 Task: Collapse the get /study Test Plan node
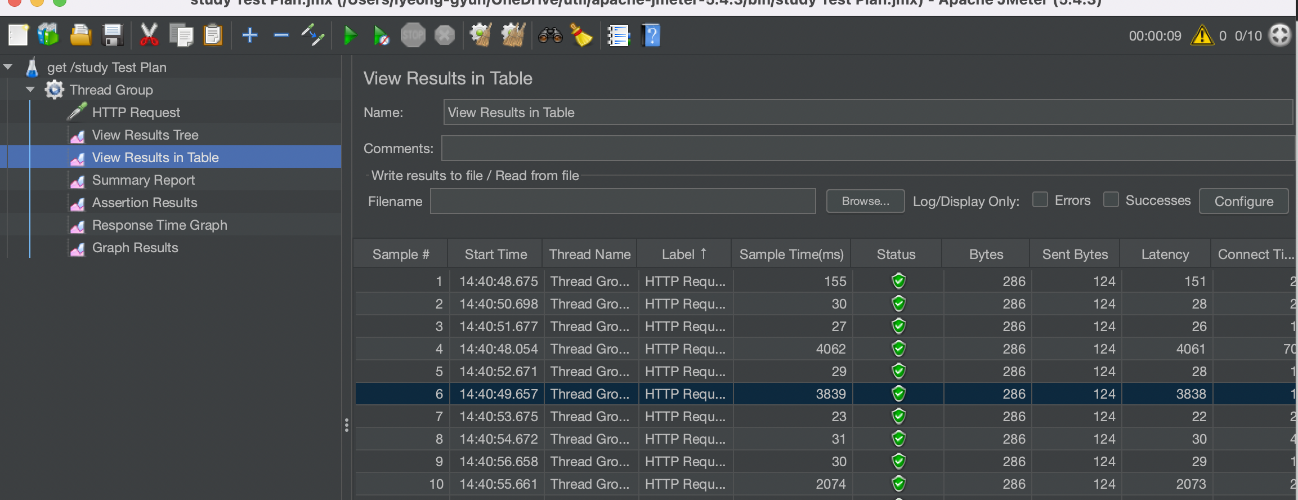click(8, 67)
